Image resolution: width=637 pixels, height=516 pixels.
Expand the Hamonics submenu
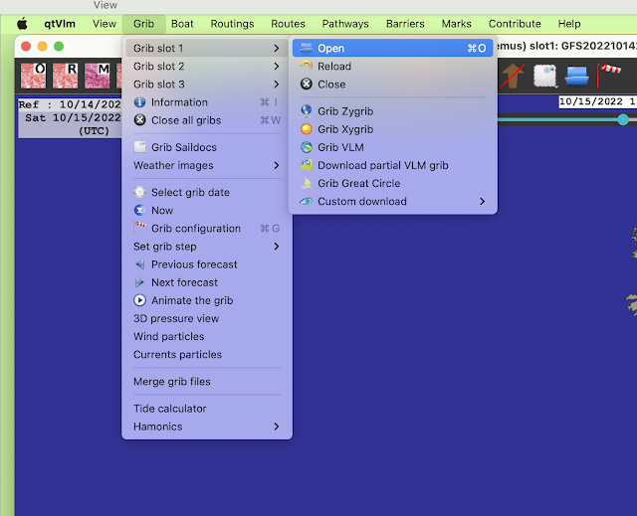coord(207,427)
